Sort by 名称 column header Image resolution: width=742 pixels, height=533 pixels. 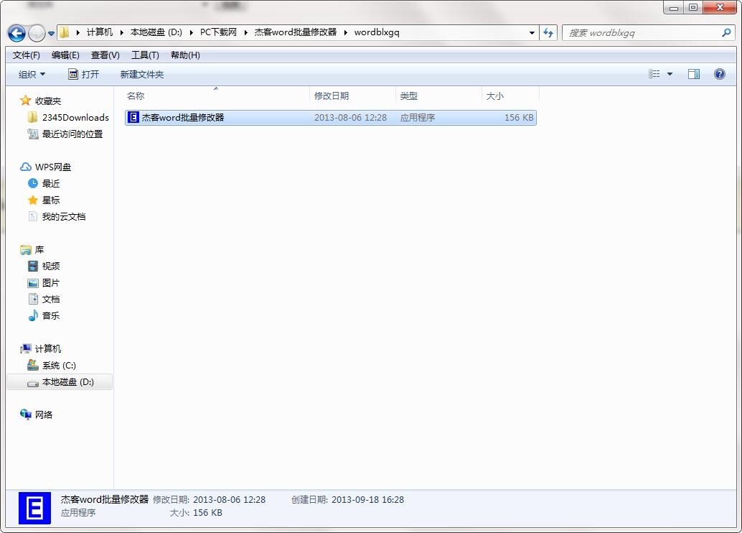coord(216,96)
